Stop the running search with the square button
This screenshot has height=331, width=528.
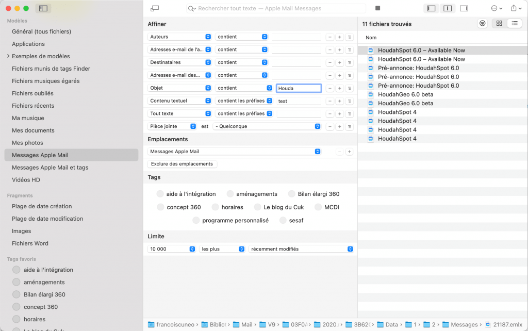pyautogui.click(x=377, y=8)
